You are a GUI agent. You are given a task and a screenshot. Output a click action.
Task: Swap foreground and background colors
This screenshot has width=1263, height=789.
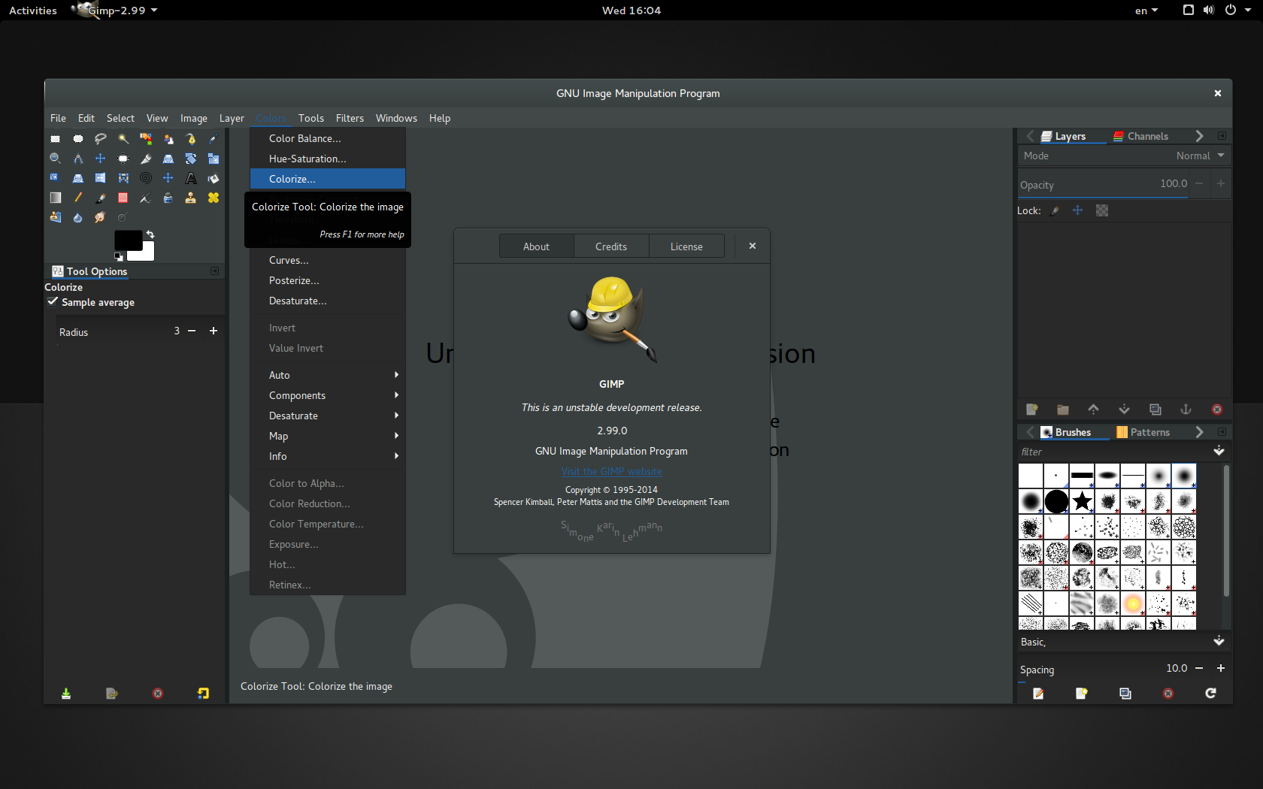click(x=150, y=234)
